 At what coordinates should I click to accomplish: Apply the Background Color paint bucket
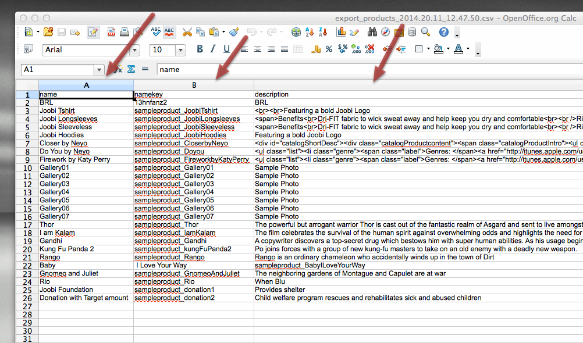pos(439,49)
